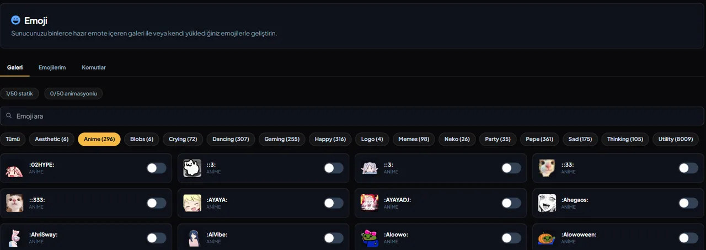Enable the ::333: emoji toggle

pos(156,203)
